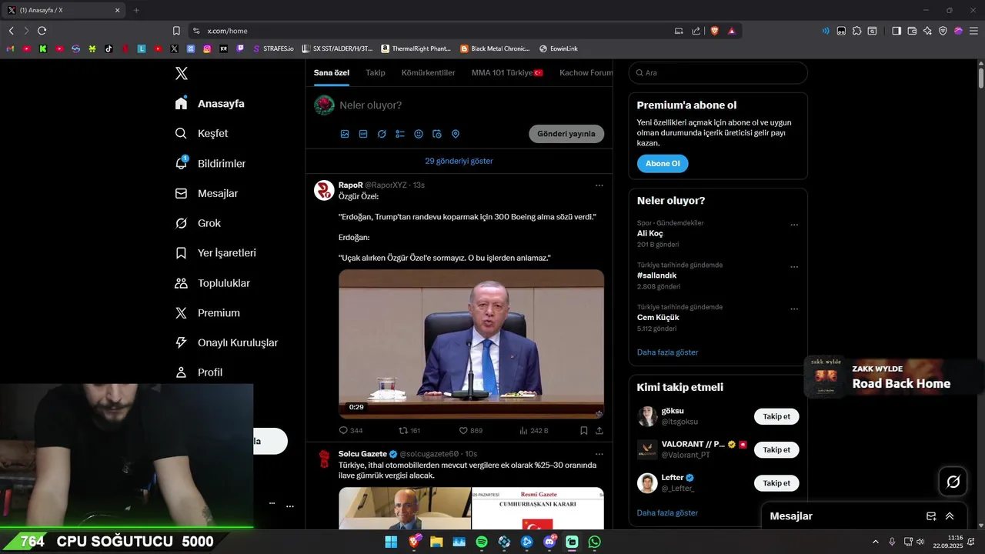Screen dimensions: 985x554
Task: Like the RapoR post
Action: pos(471,431)
